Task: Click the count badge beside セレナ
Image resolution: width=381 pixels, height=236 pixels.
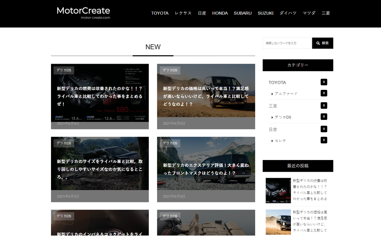Action: point(324,140)
